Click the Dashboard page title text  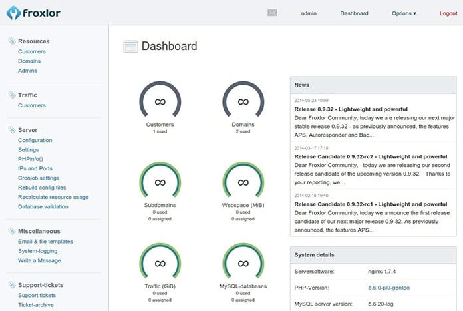tap(169, 46)
